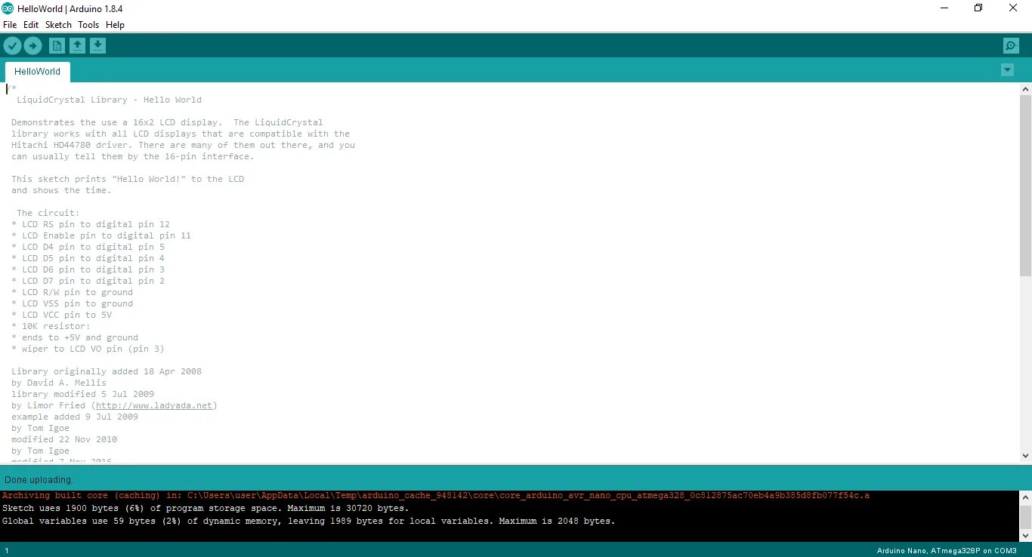Image resolution: width=1032 pixels, height=557 pixels.
Task: Open the File menu
Action: pos(10,25)
